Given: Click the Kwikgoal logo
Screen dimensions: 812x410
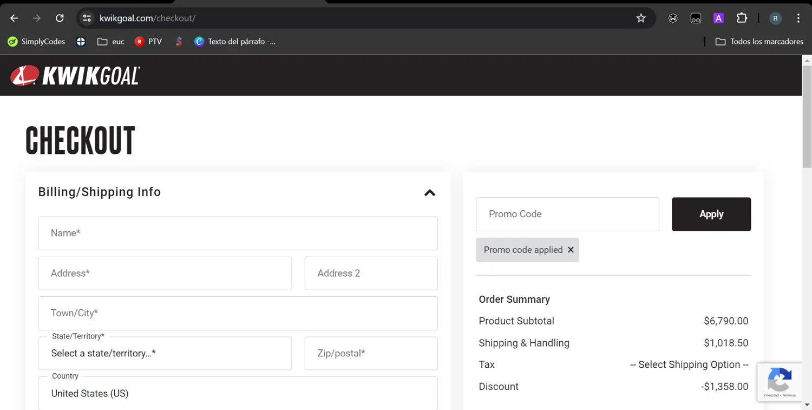Looking at the screenshot, I should tap(75, 76).
